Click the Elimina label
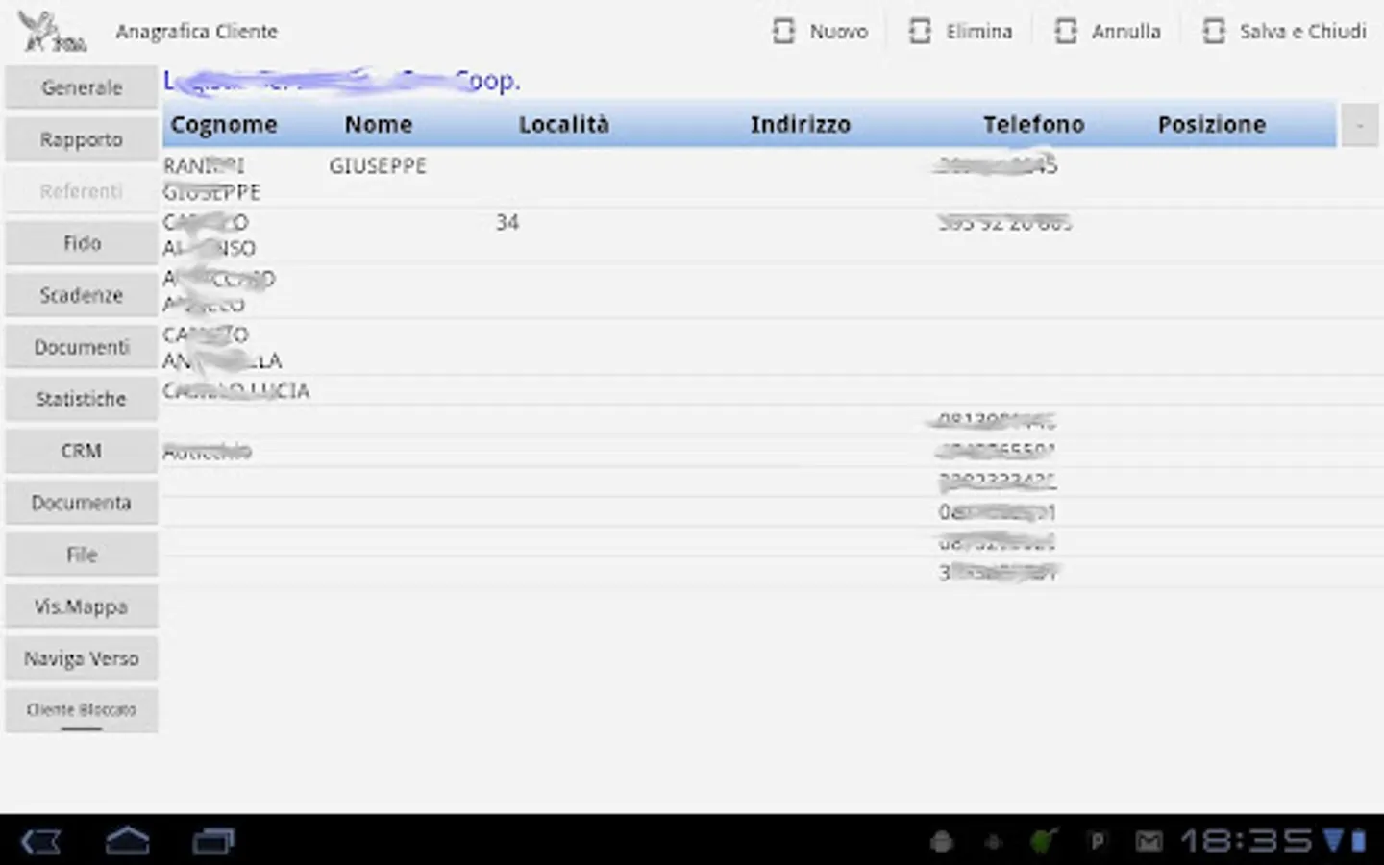 (978, 32)
